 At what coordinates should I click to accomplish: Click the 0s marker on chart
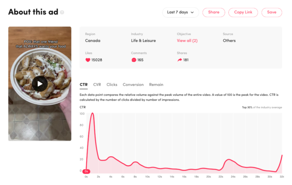tap(86, 171)
